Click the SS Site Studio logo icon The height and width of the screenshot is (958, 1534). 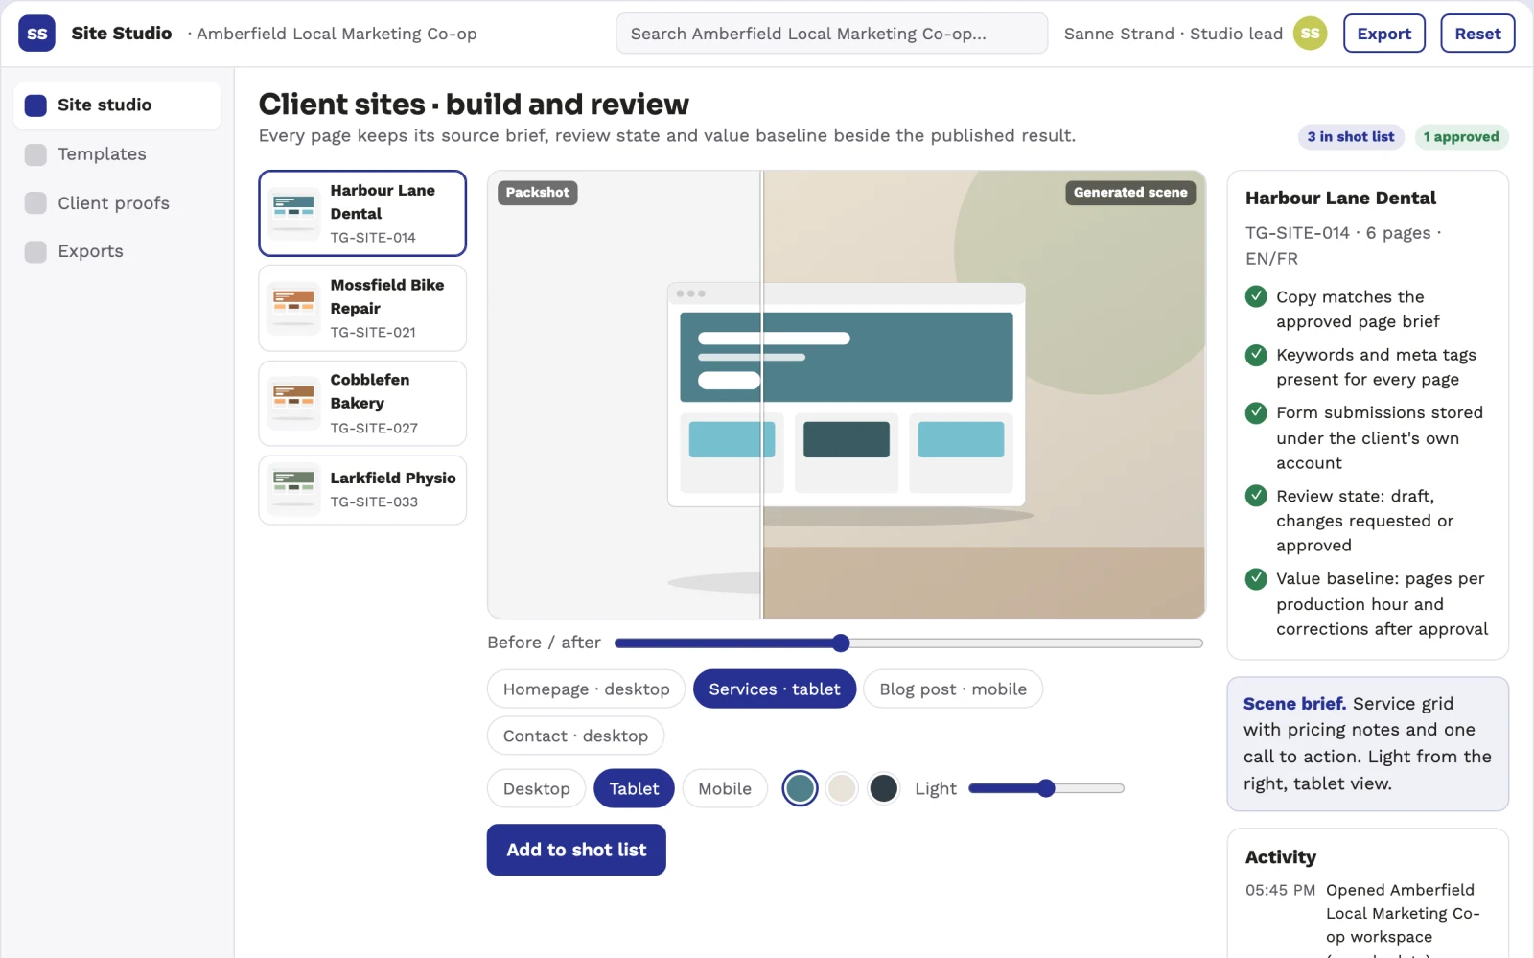click(x=36, y=34)
